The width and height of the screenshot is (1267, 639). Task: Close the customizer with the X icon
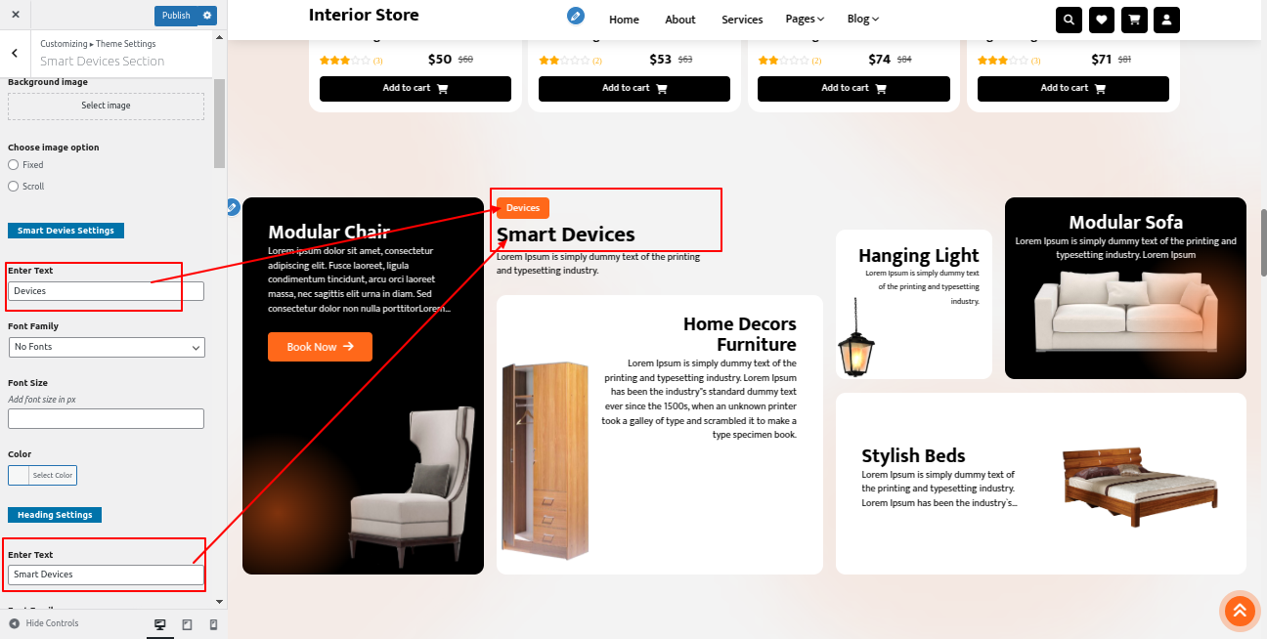[16, 15]
